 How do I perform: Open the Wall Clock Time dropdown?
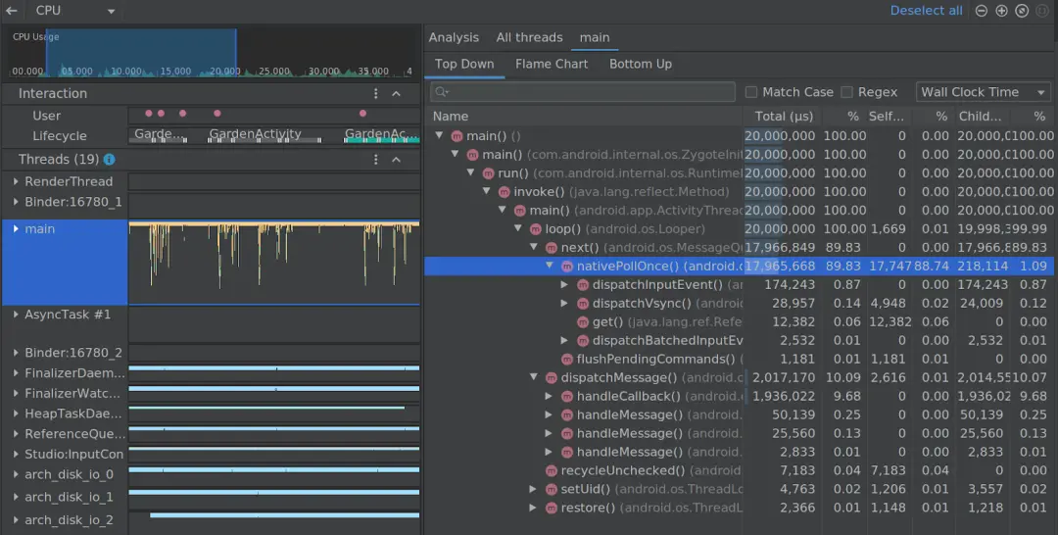[x=984, y=92]
